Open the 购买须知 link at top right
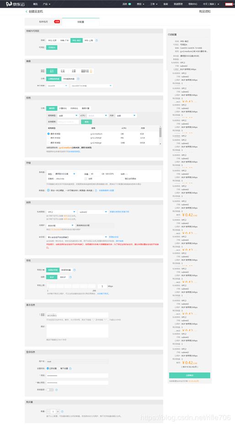 coord(205,12)
